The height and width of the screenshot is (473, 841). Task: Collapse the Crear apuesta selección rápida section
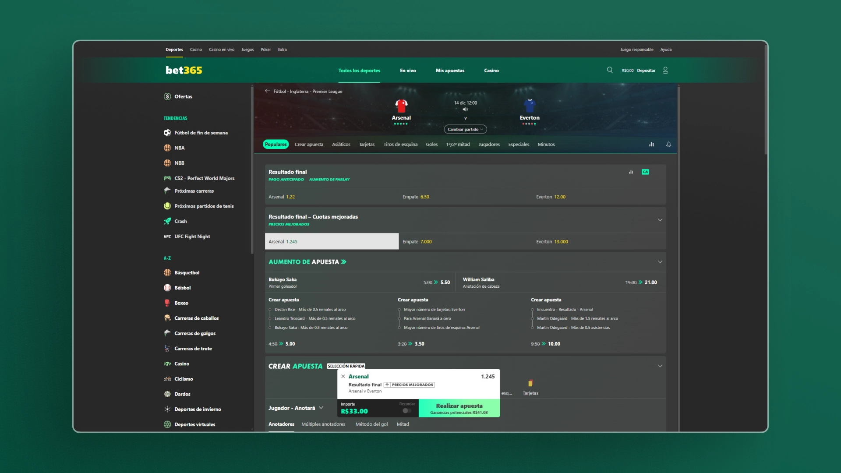(660, 366)
